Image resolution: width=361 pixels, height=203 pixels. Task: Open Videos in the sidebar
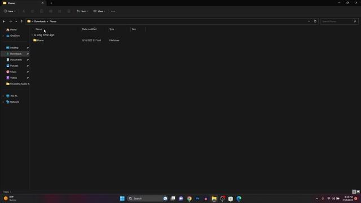click(x=14, y=78)
